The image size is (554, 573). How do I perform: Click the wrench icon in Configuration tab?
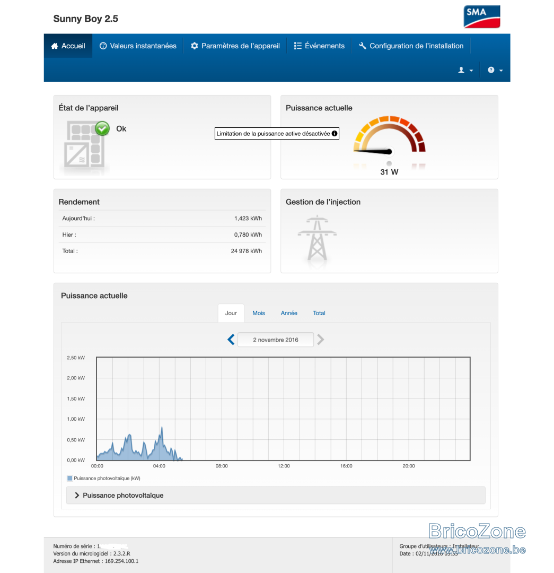(362, 46)
